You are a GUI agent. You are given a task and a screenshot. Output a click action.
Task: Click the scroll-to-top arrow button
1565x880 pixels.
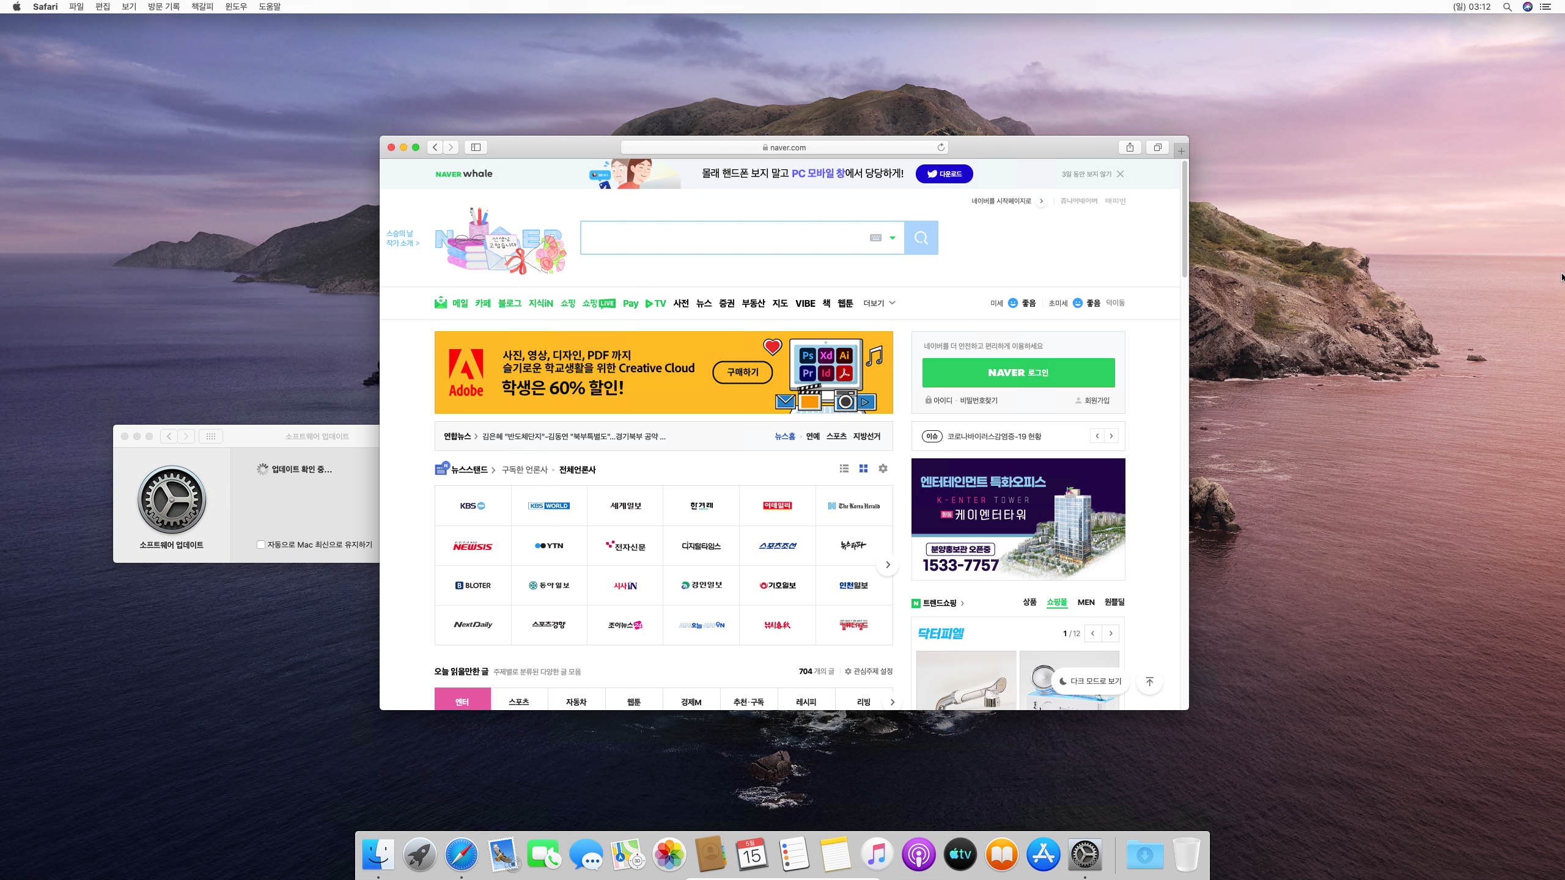(x=1149, y=681)
